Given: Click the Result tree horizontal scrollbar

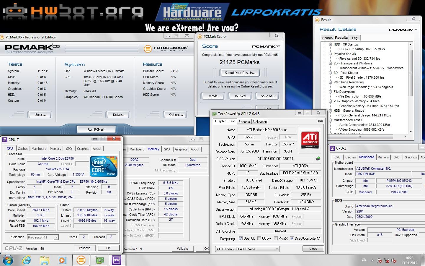Looking at the screenshot, I should click(365, 137).
